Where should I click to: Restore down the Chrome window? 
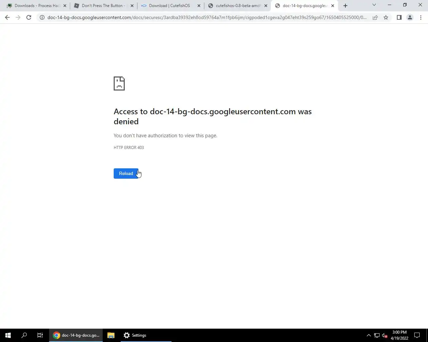point(405,5)
